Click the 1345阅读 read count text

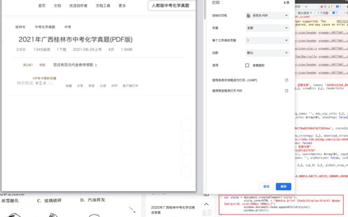tap(42, 49)
